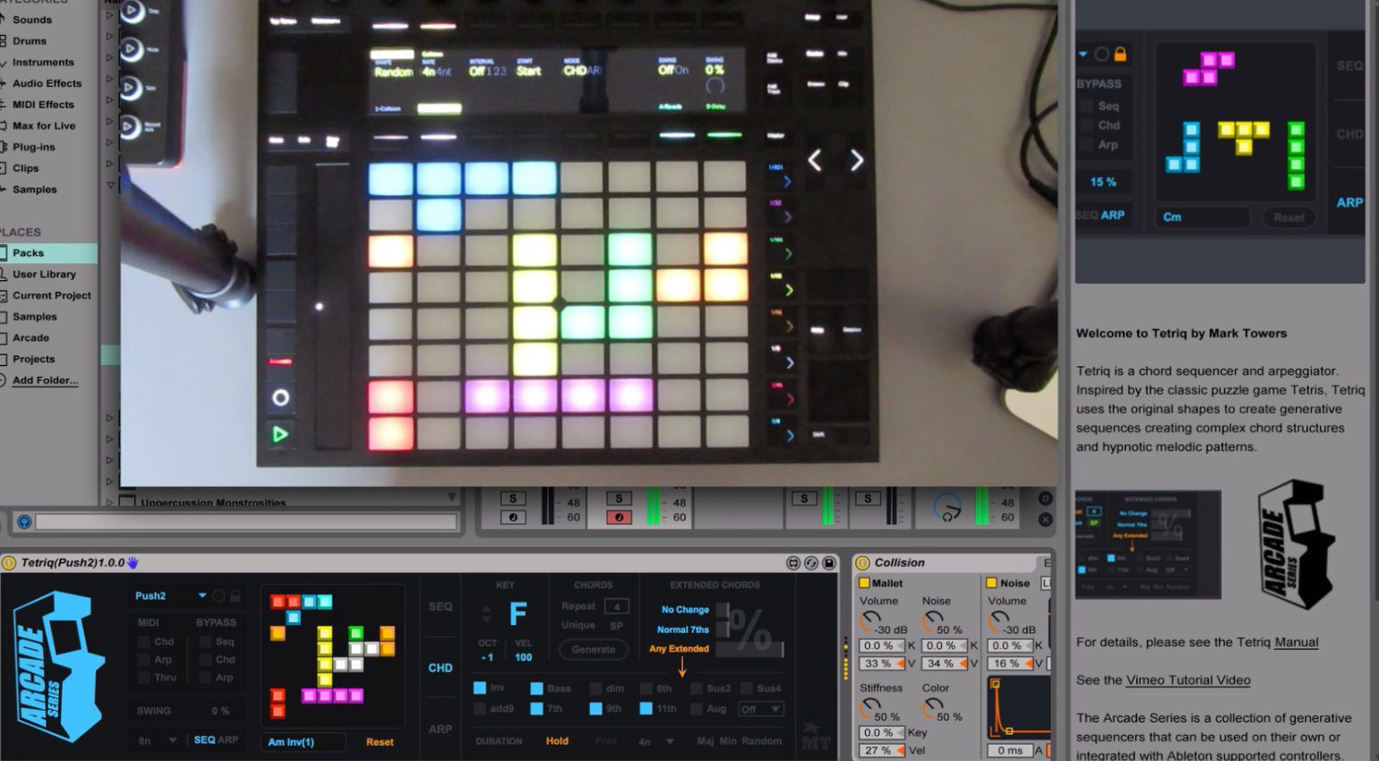Image resolution: width=1379 pixels, height=761 pixels.
Task: Toggle the Inv chord checkbox
Action: 479,688
